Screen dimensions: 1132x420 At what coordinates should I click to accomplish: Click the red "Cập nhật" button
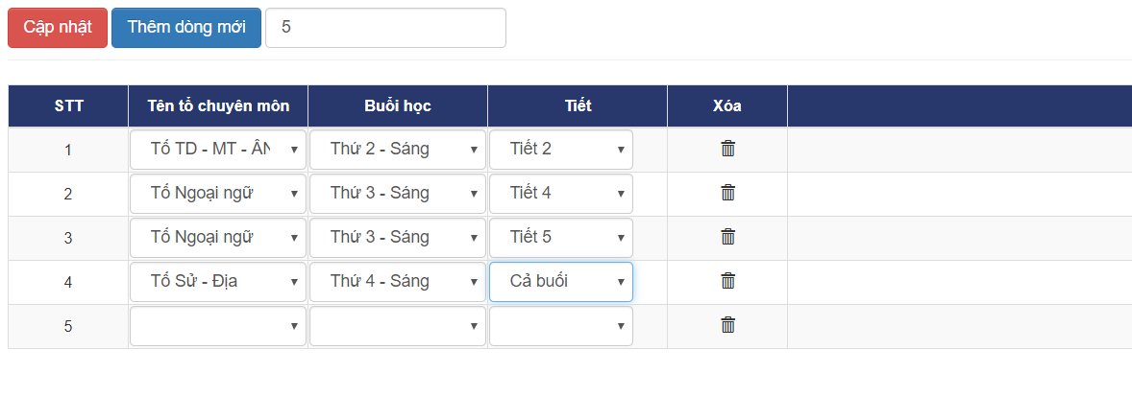58,28
